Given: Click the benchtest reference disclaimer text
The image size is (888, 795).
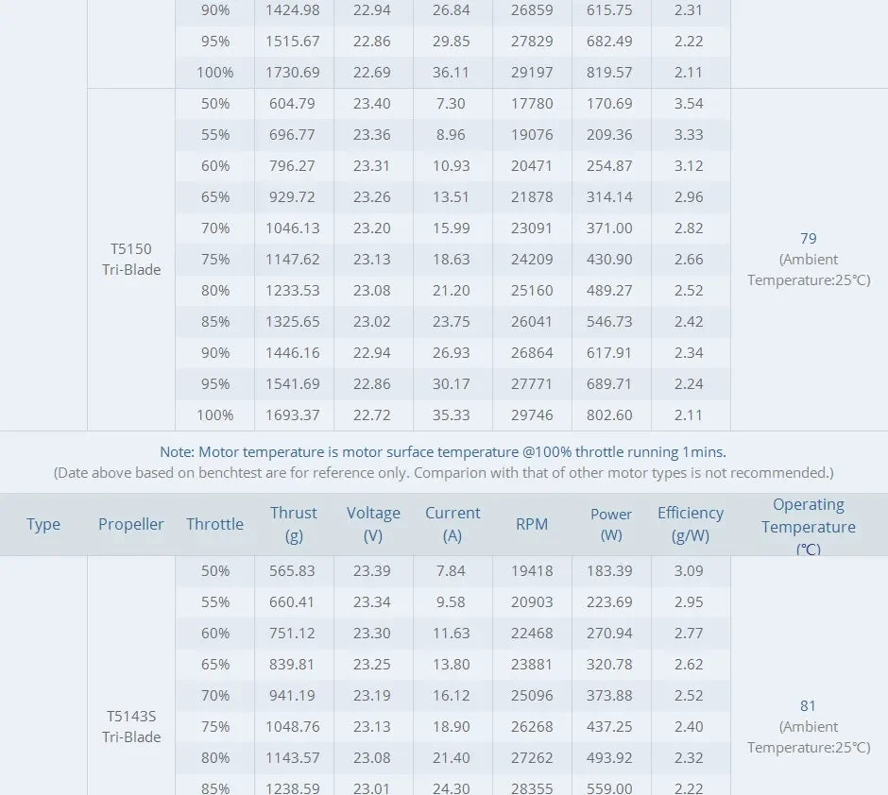Looking at the screenshot, I should coord(443,472).
